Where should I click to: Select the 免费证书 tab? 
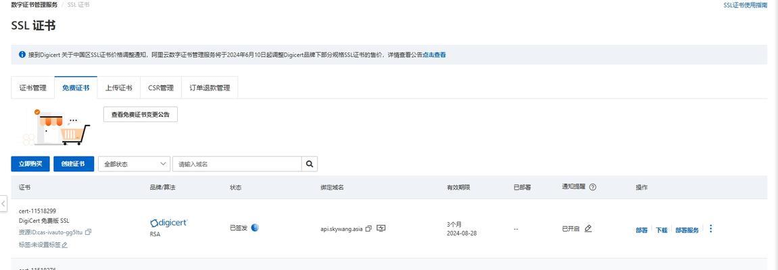click(76, 88)
